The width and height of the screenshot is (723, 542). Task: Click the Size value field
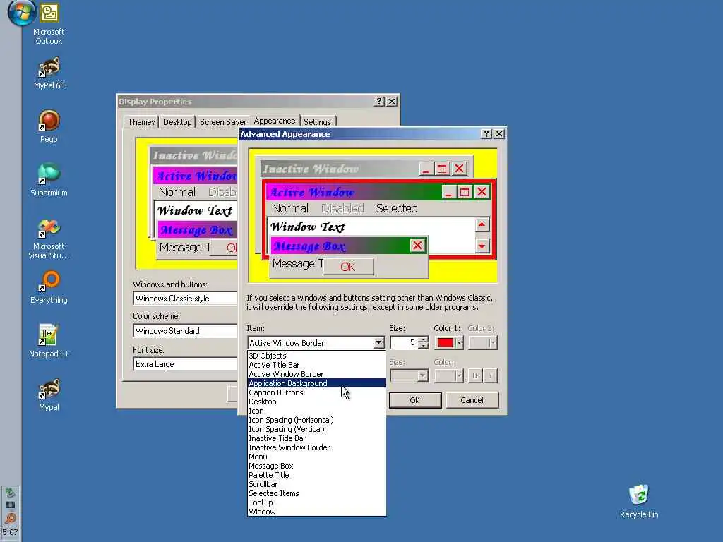[404, 343]
